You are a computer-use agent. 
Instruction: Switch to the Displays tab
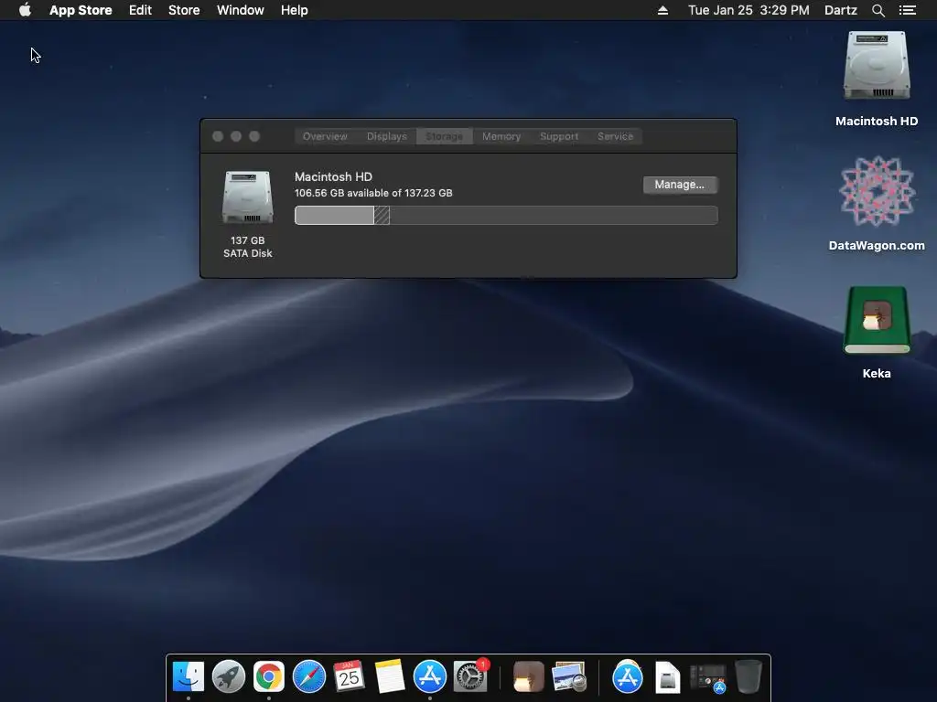(x=387, y=136)
